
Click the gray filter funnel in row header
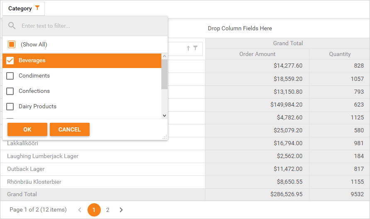(195, 48)
